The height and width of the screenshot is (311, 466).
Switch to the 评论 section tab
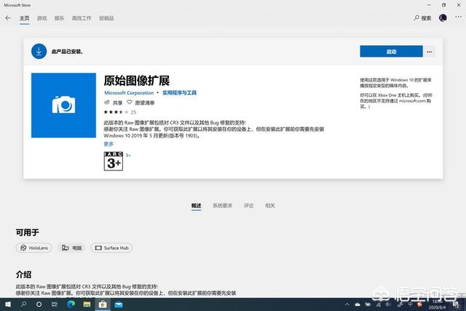(248, 205)
